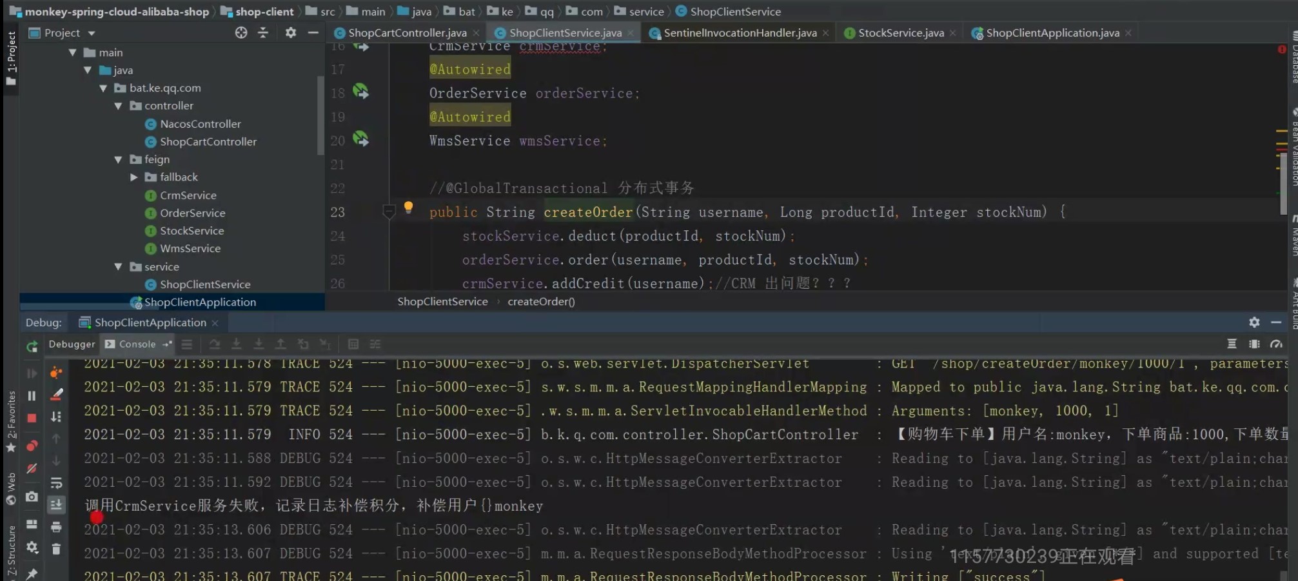1298x581 pixels.
Task: Open the Favorites side tool window
Action: 11,421
